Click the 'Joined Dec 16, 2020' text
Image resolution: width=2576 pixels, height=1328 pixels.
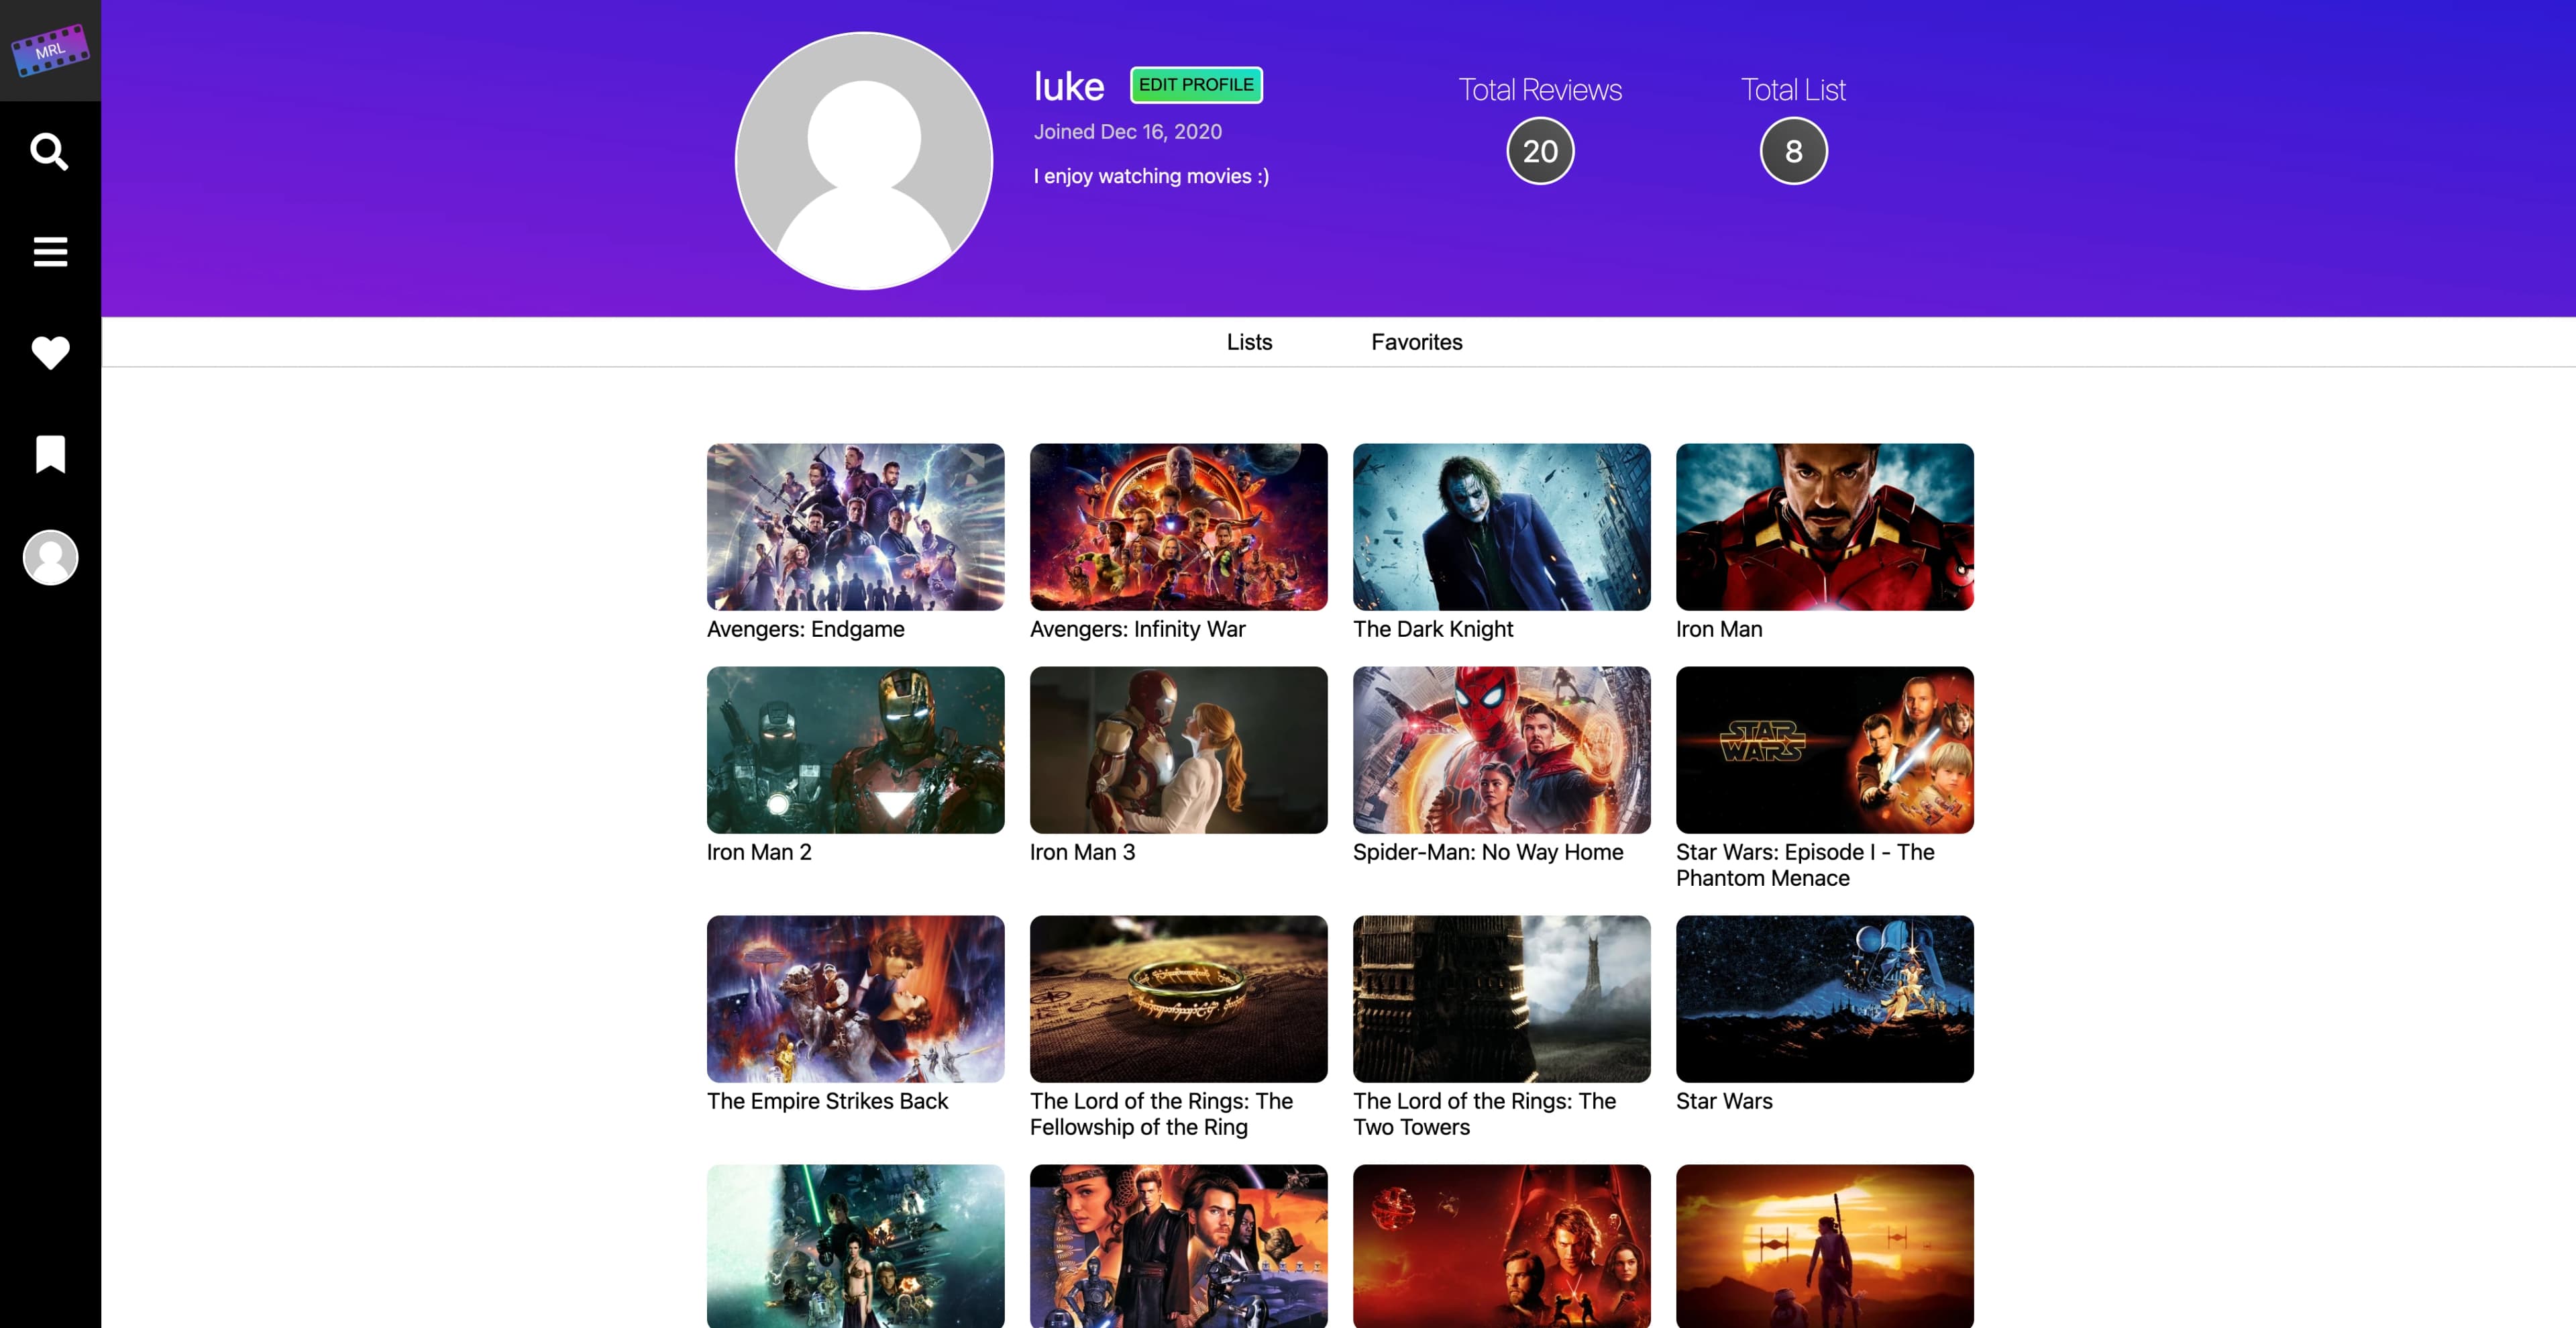click(x=1127, y=132)
